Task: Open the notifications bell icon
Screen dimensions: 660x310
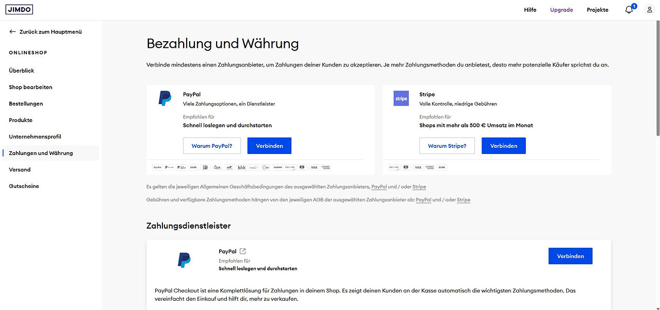Action: point(629,10)
